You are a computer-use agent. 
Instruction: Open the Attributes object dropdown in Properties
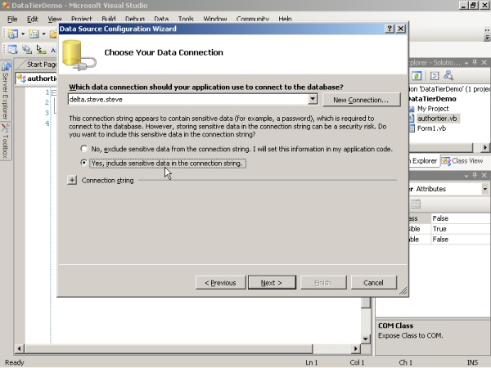pyautogui.click(x=485, y=189)
